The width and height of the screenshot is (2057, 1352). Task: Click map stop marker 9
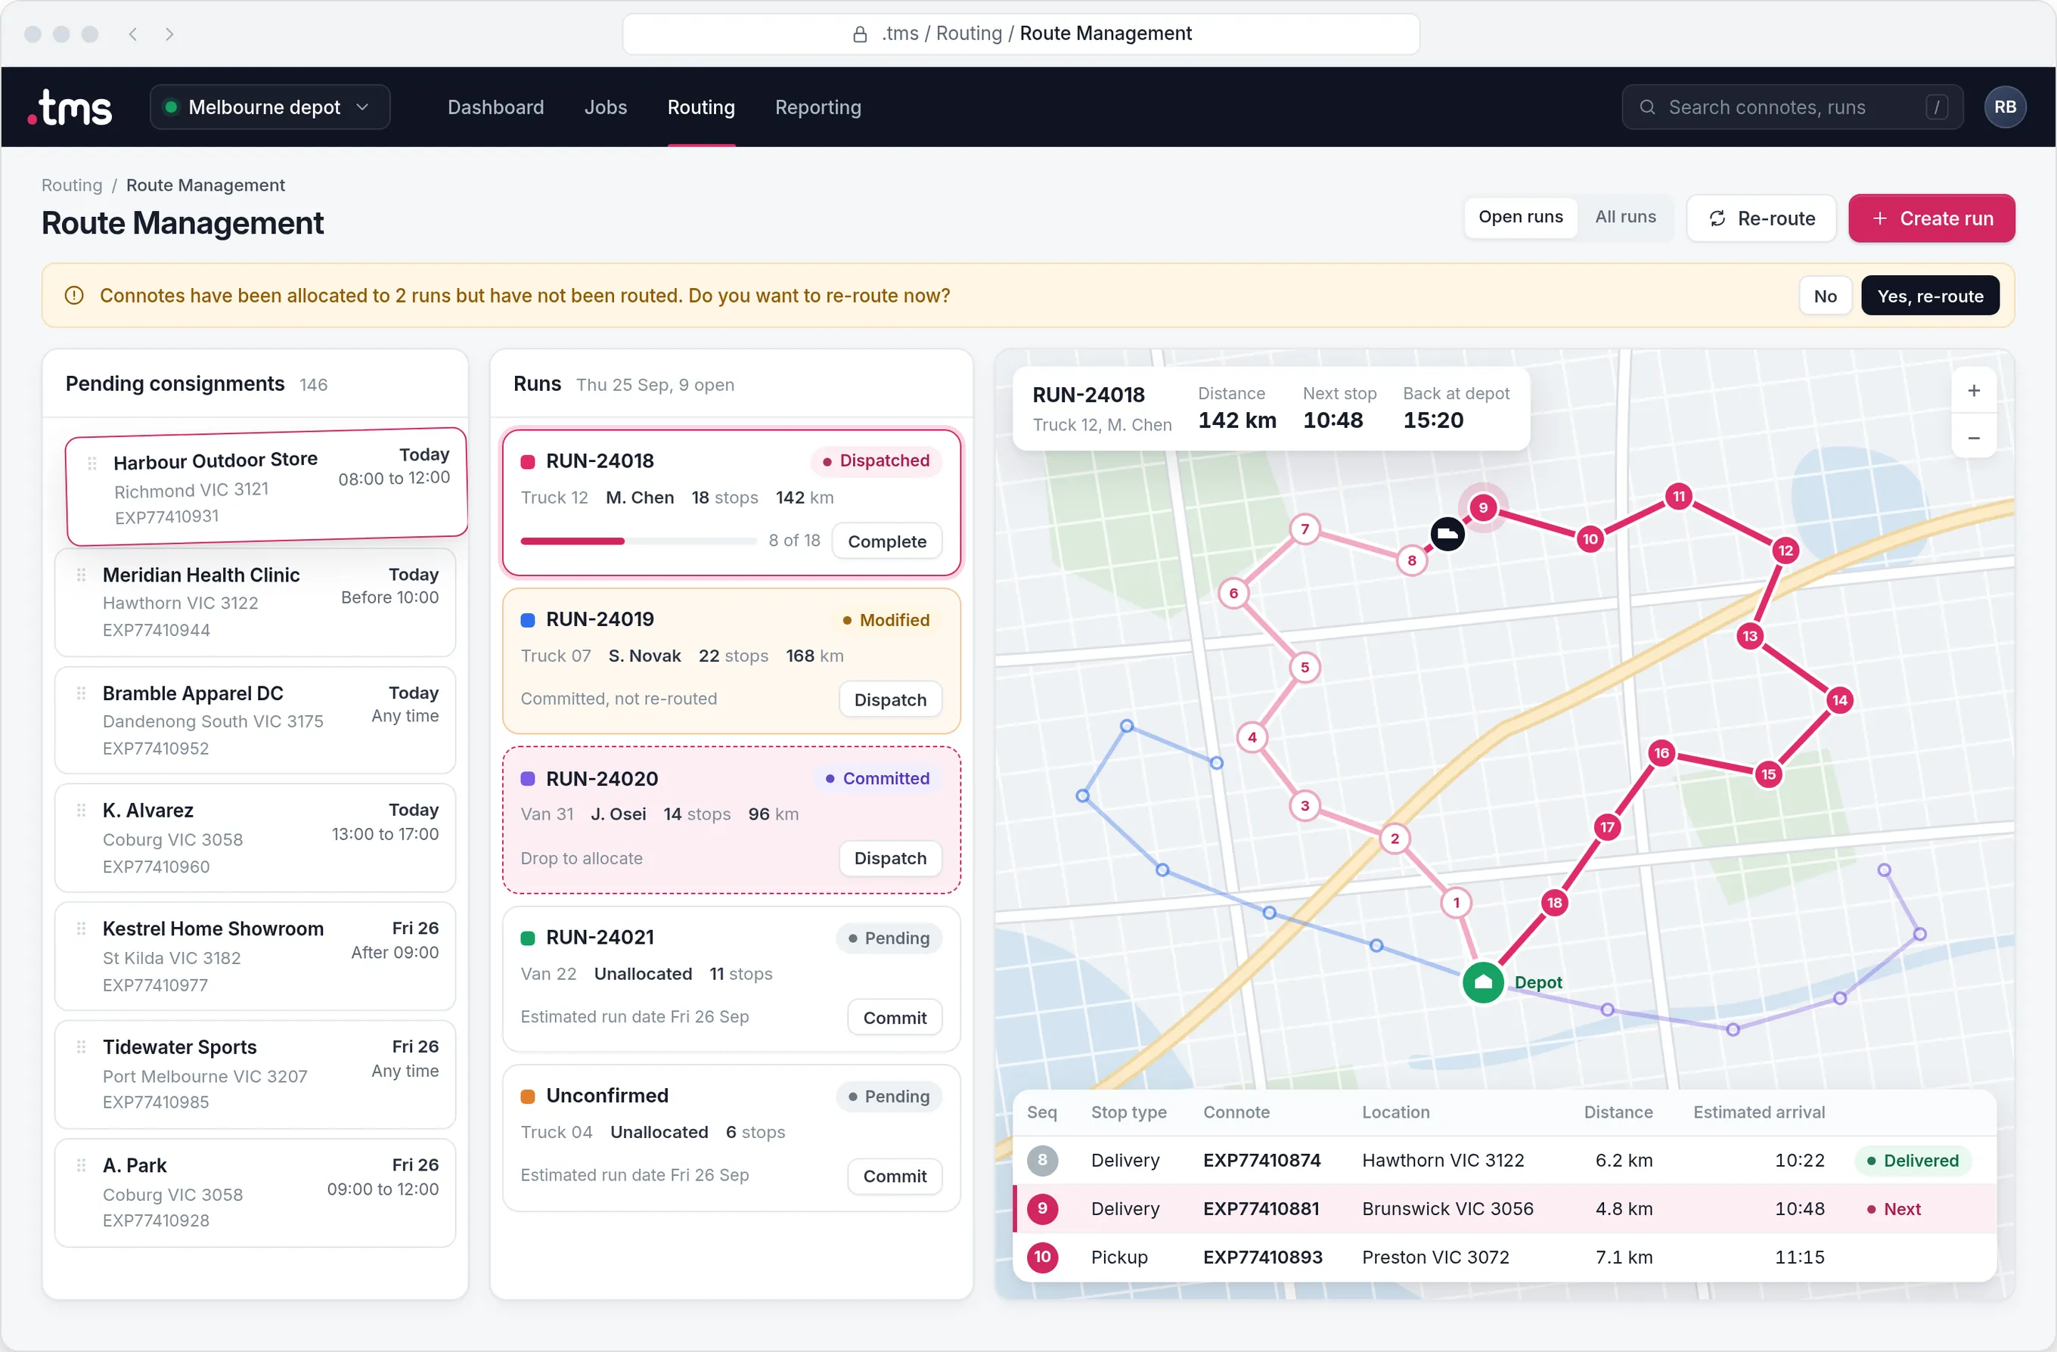click(x=1483, y=507)
